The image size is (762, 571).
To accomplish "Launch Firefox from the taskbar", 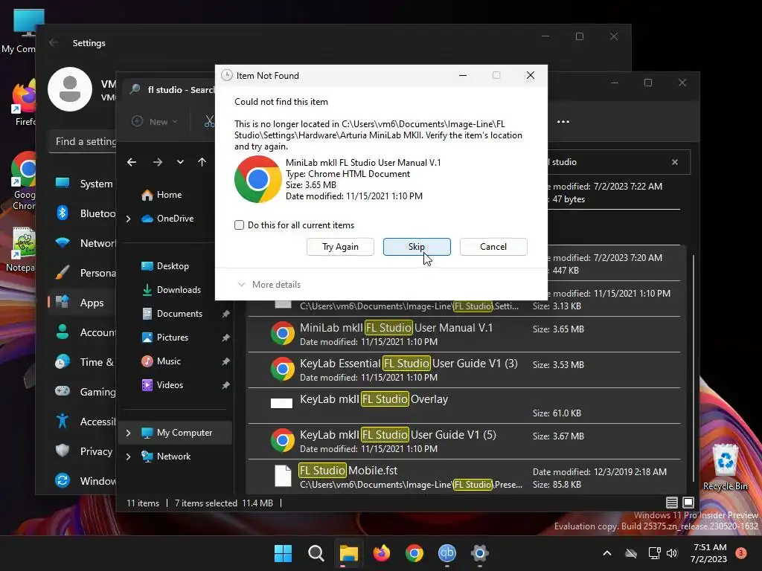I will tap(382, 553).
